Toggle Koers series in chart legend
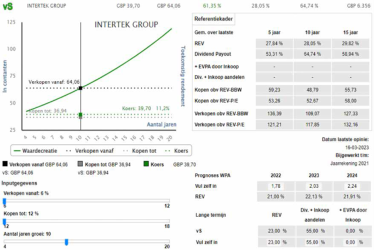The height and width of the screenshot is (250, 374). point(176,151)
